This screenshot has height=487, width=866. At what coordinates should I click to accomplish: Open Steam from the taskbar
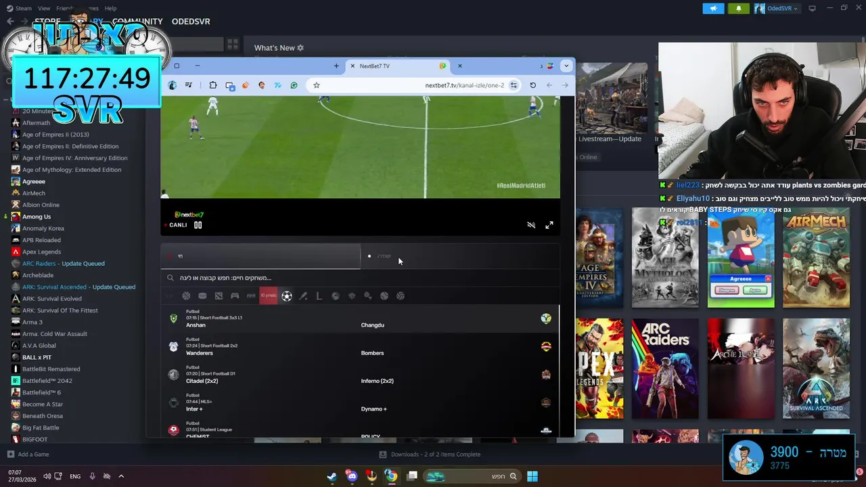click(x=332, y=476)
